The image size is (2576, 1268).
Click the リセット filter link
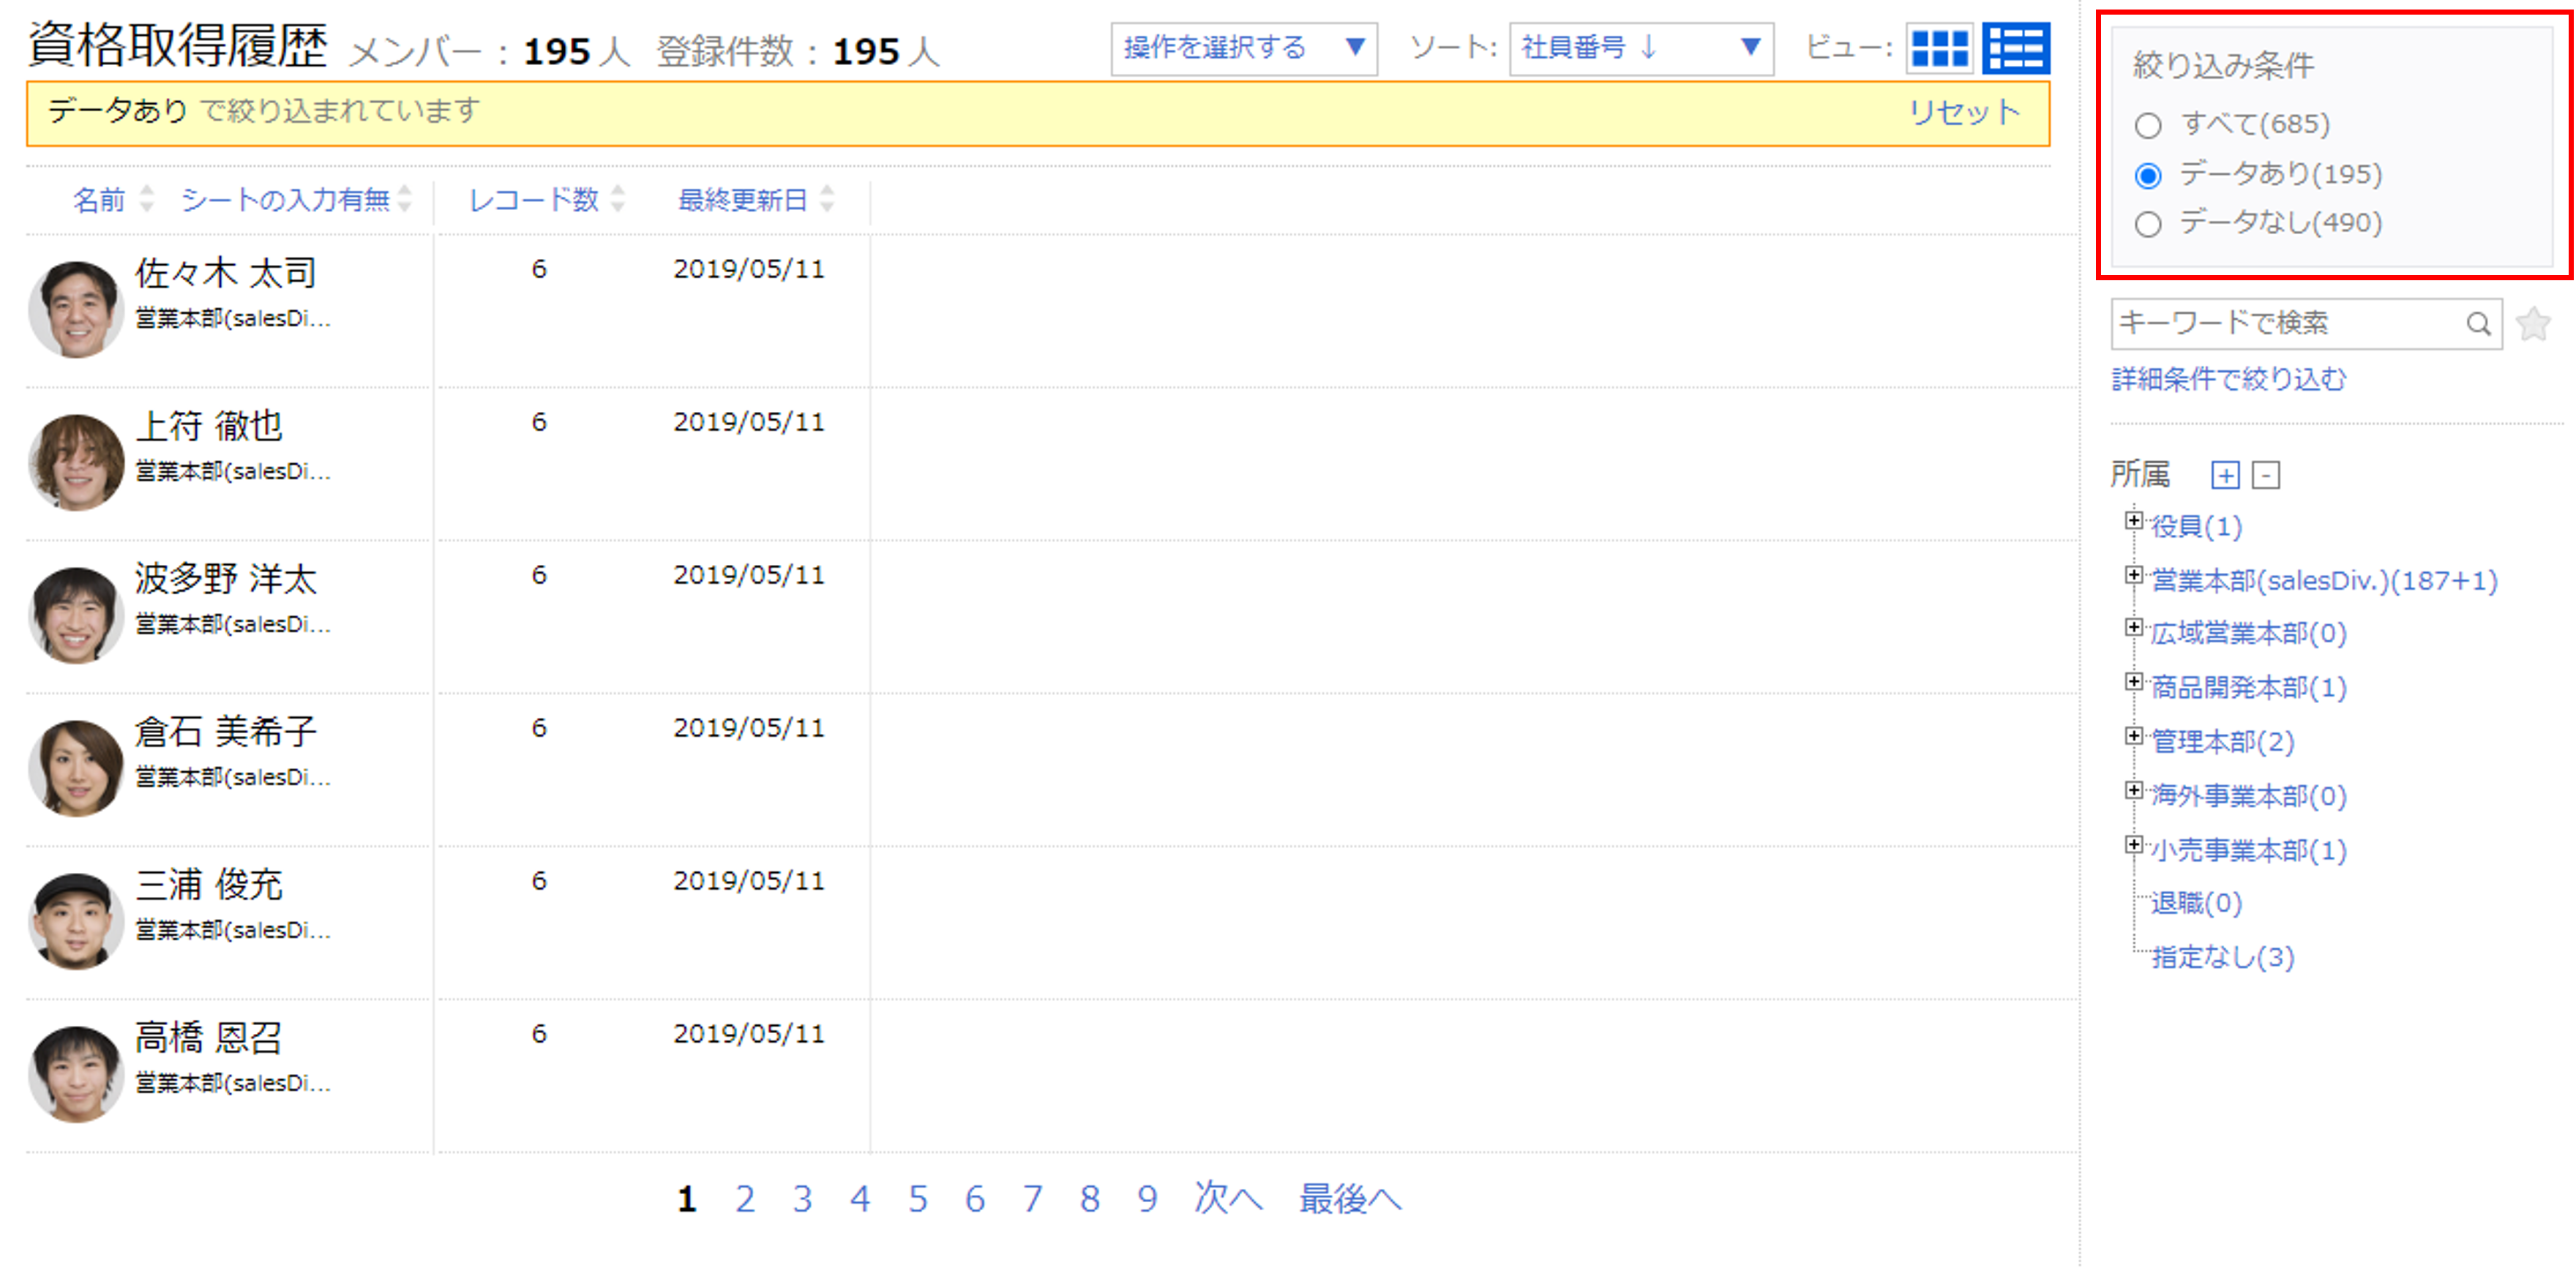[1965, 112]
